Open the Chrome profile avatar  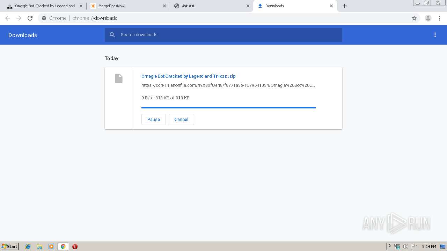(428, 18)
